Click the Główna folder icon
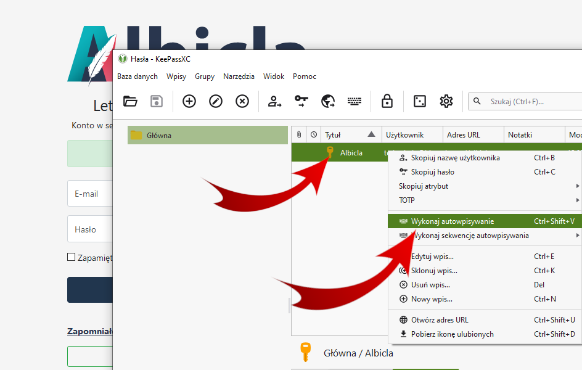This screenshot has width=582, height=370. (x=136, y=135)
